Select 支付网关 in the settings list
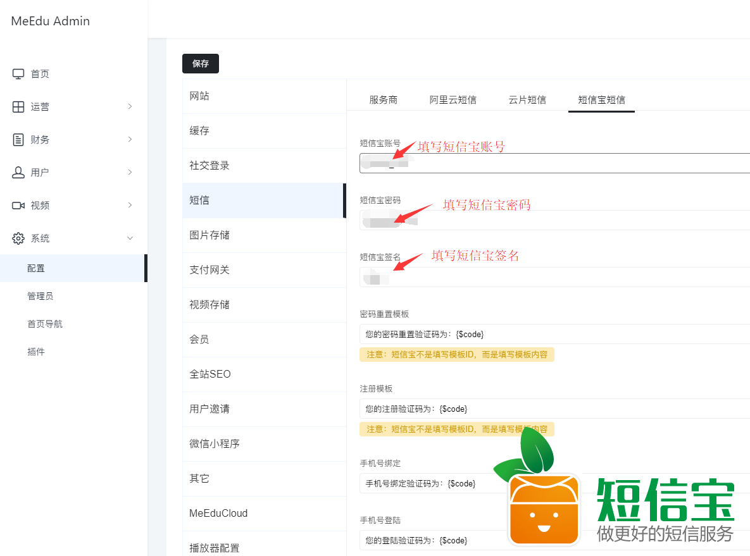750x556 pixels. coord(209,270)
